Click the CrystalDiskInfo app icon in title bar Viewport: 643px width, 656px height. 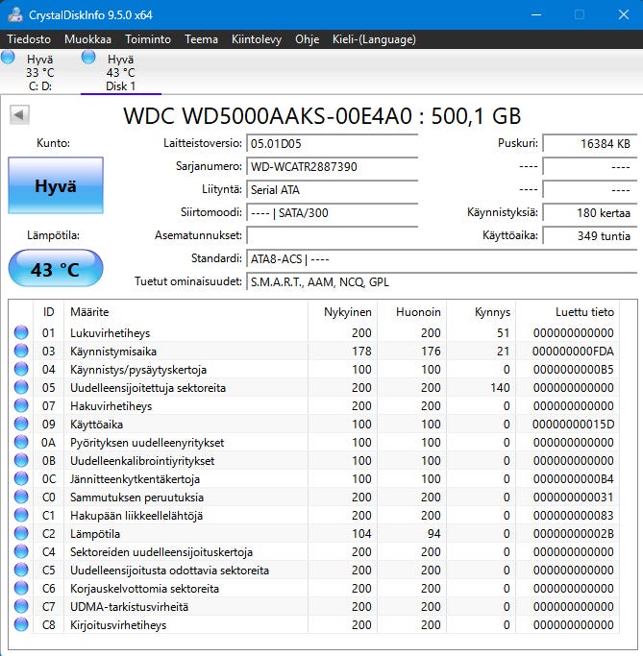click(14, 14)
